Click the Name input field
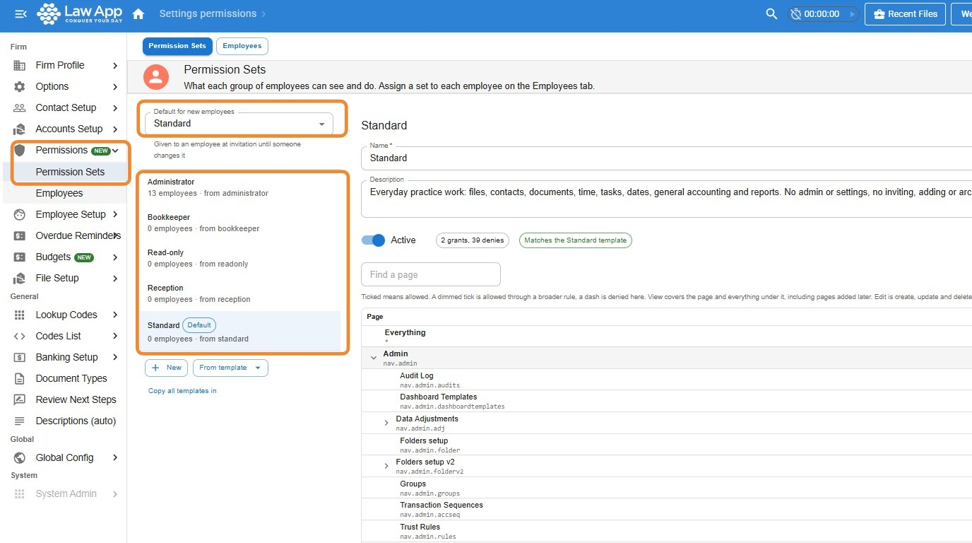Image resolution: width=972 pixels, height=543 pixels. [x=666, y=158]
